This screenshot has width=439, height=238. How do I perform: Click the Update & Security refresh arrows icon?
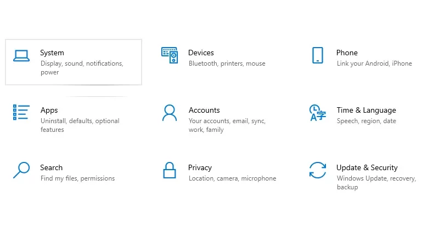pos(318,170)
